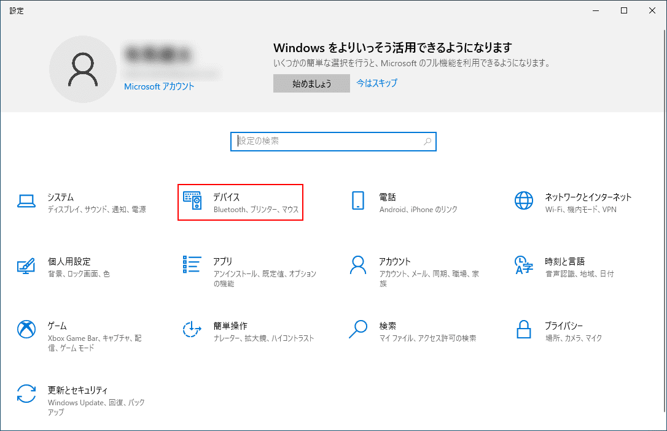Maximize the 設定 window
667x431 pixels.
point(624,10)
